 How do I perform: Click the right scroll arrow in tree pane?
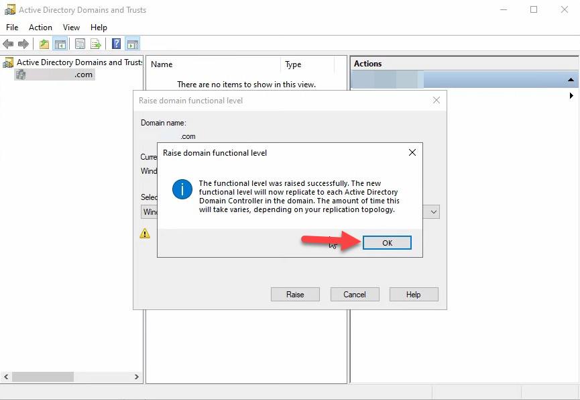coord(137,377)
